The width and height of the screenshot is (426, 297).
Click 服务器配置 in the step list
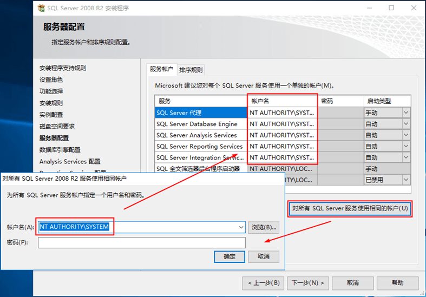[x=54, y=138]
